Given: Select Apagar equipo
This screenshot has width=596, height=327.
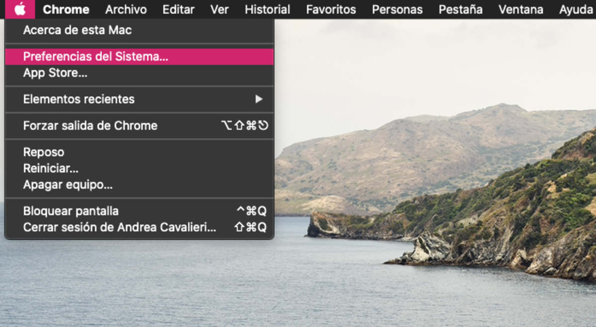Looking at the screenshot, I should tap(68, 185).
